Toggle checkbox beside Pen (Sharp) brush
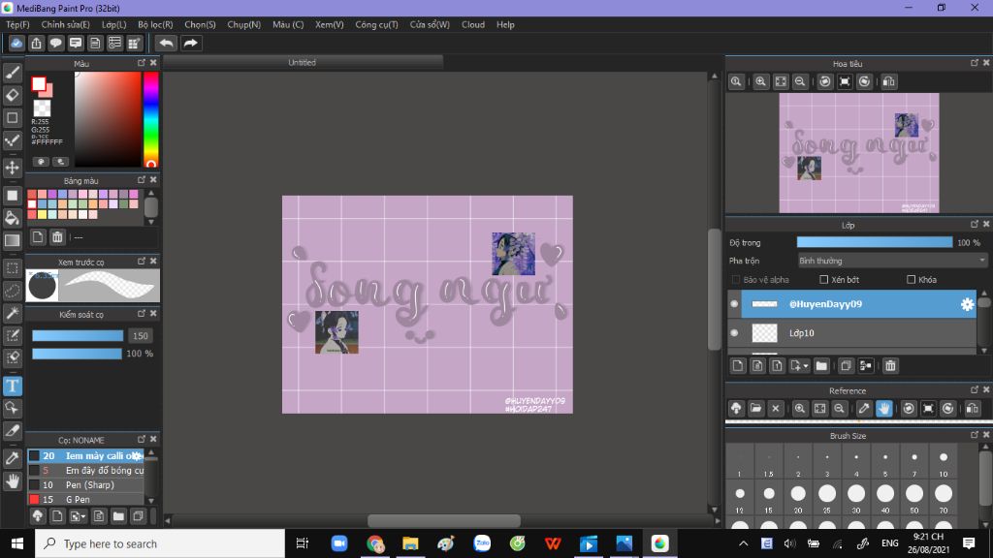 click(34, 484)
